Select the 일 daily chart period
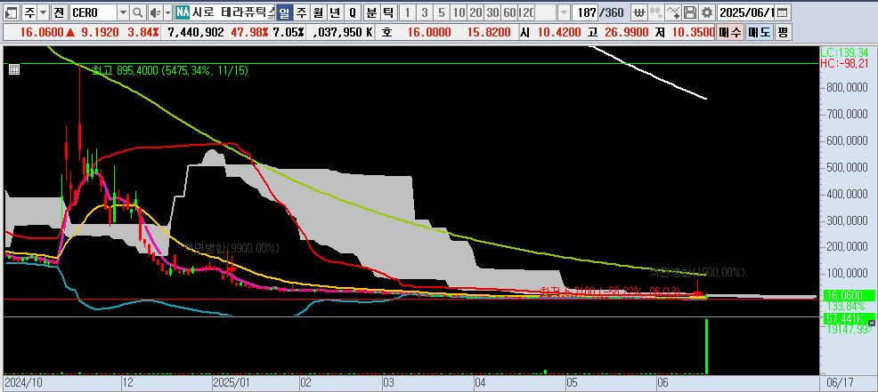The height and width of the screenshot is (392, 878). 284,12
